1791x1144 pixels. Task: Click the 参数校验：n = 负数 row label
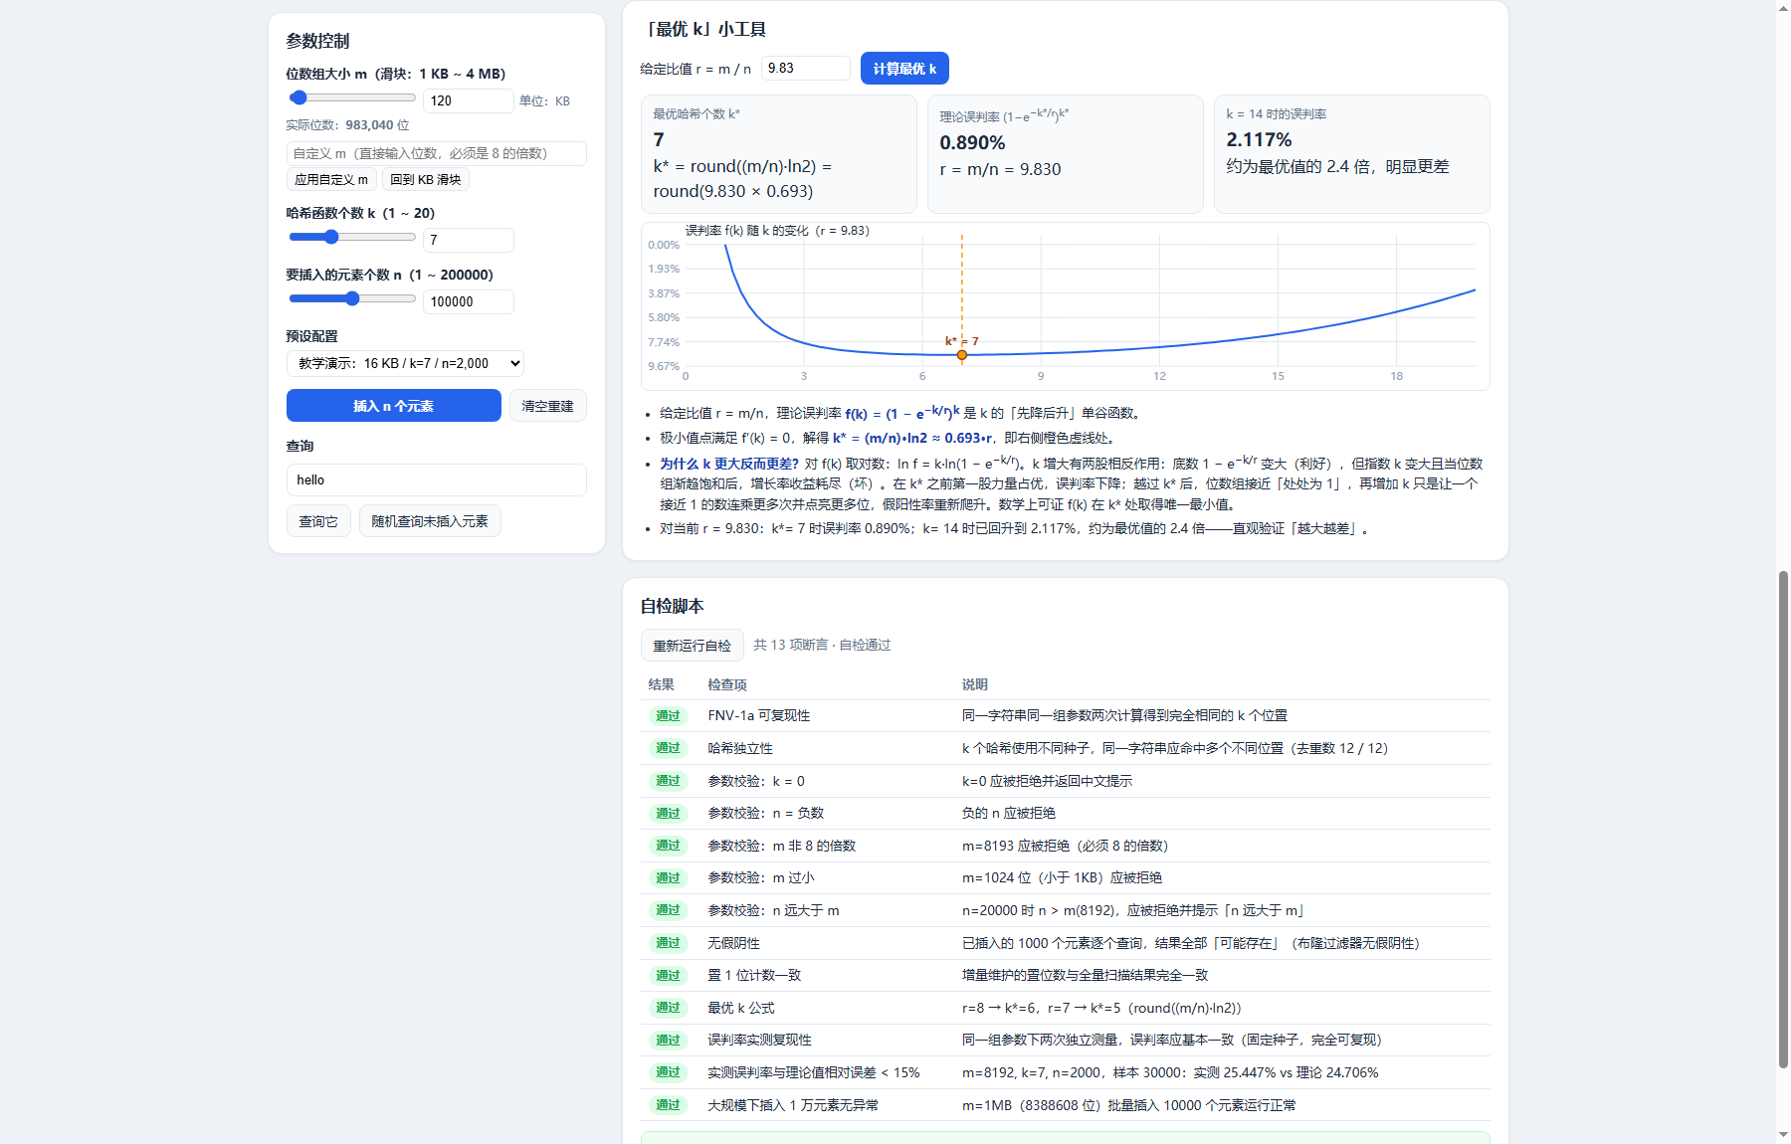tap(766, 813)
